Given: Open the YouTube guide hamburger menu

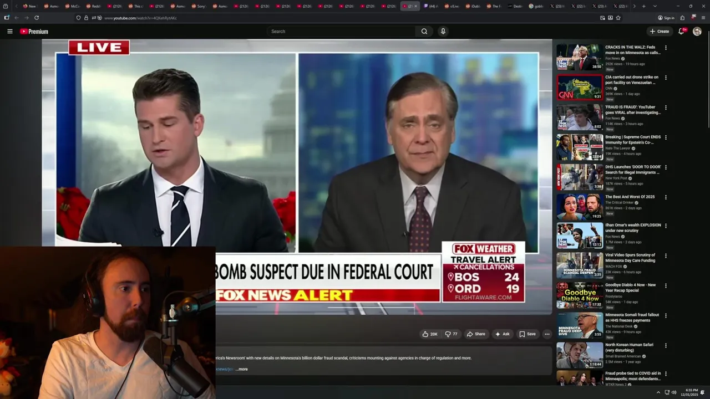Looking at the screenshot, I should [x=9, y=32].
